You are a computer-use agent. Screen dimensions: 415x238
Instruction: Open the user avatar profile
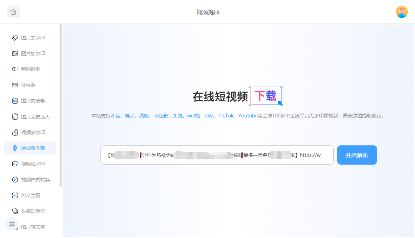coord(401,12)
